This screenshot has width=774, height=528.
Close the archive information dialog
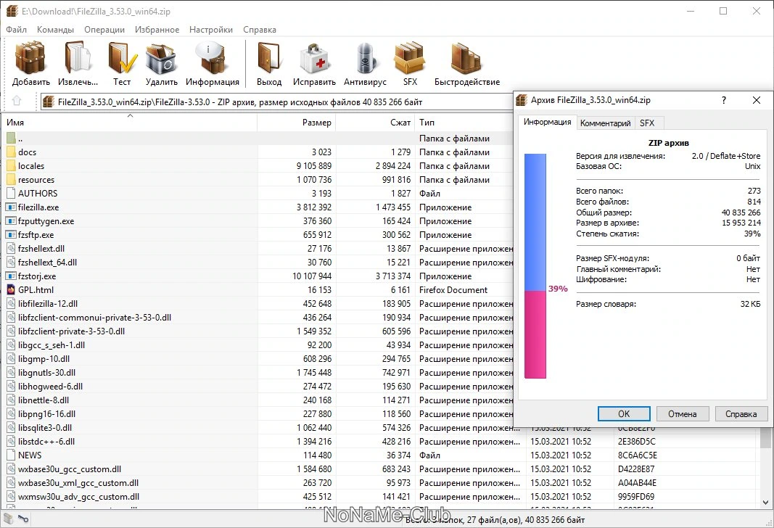click(x=757, y=100)
